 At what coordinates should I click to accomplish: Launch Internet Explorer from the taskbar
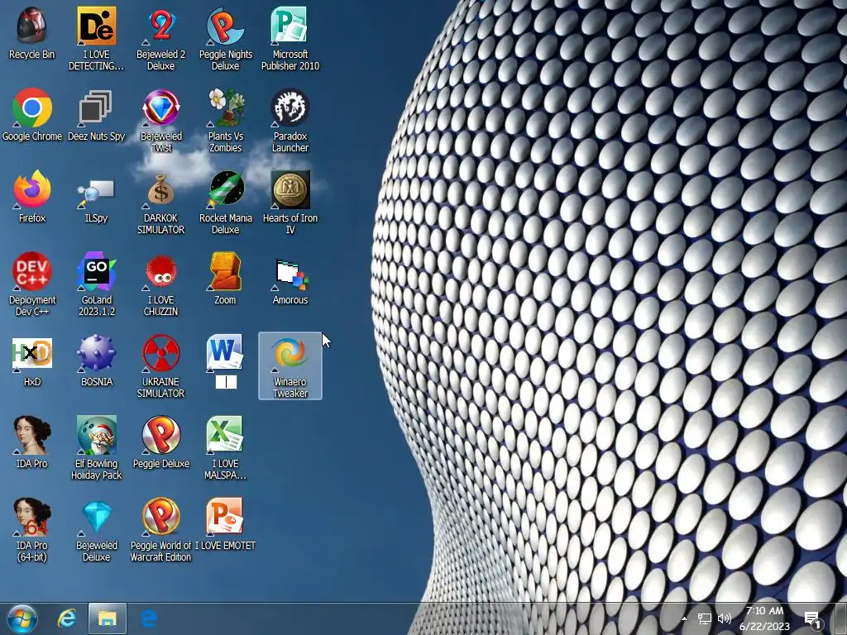pyautogui.click(x=67, y=618)
